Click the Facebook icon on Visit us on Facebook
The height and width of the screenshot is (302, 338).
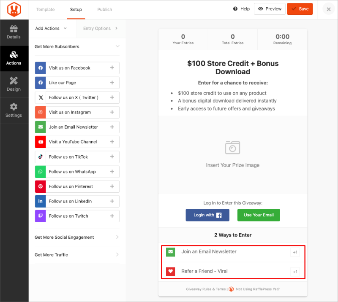click(40, 68)
